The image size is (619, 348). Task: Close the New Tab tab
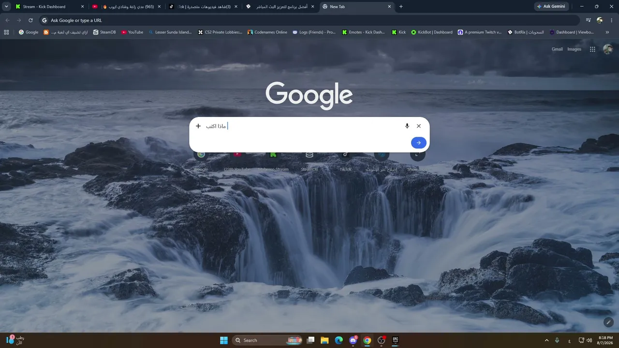coord(389,7)
